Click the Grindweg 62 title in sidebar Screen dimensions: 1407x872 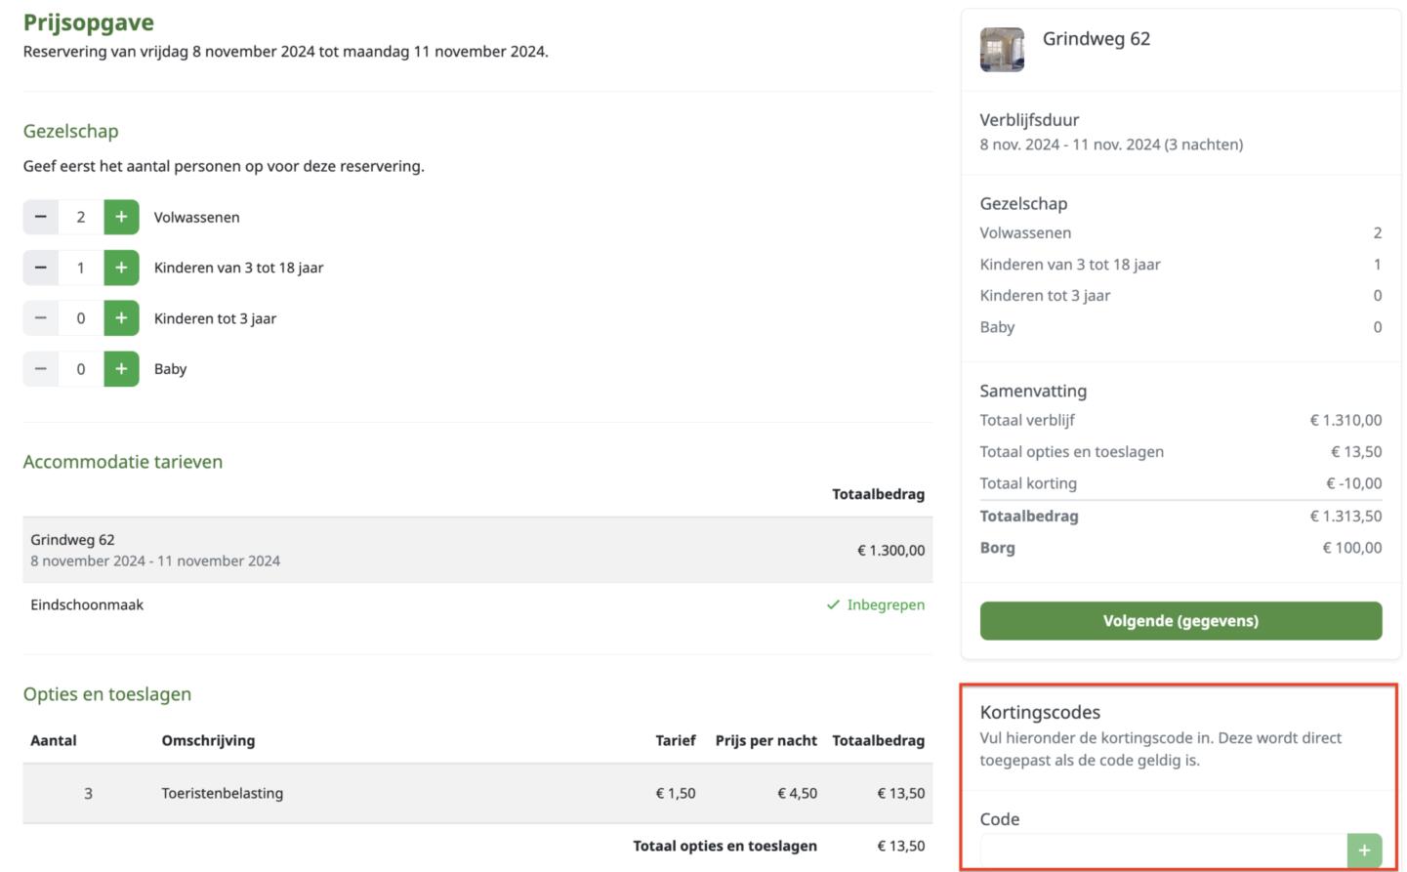(x=1096, y=39)
